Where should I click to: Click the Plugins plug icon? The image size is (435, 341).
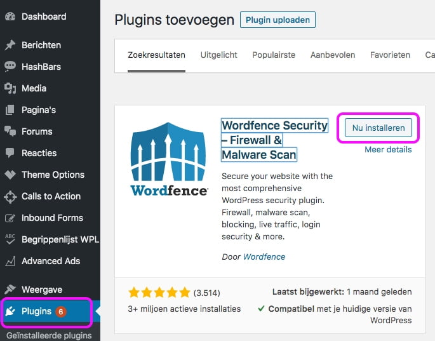[10, 311]
